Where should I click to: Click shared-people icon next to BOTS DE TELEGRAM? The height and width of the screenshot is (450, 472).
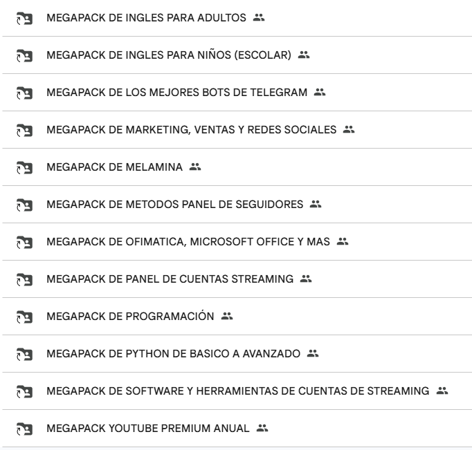tap(318, 92)
